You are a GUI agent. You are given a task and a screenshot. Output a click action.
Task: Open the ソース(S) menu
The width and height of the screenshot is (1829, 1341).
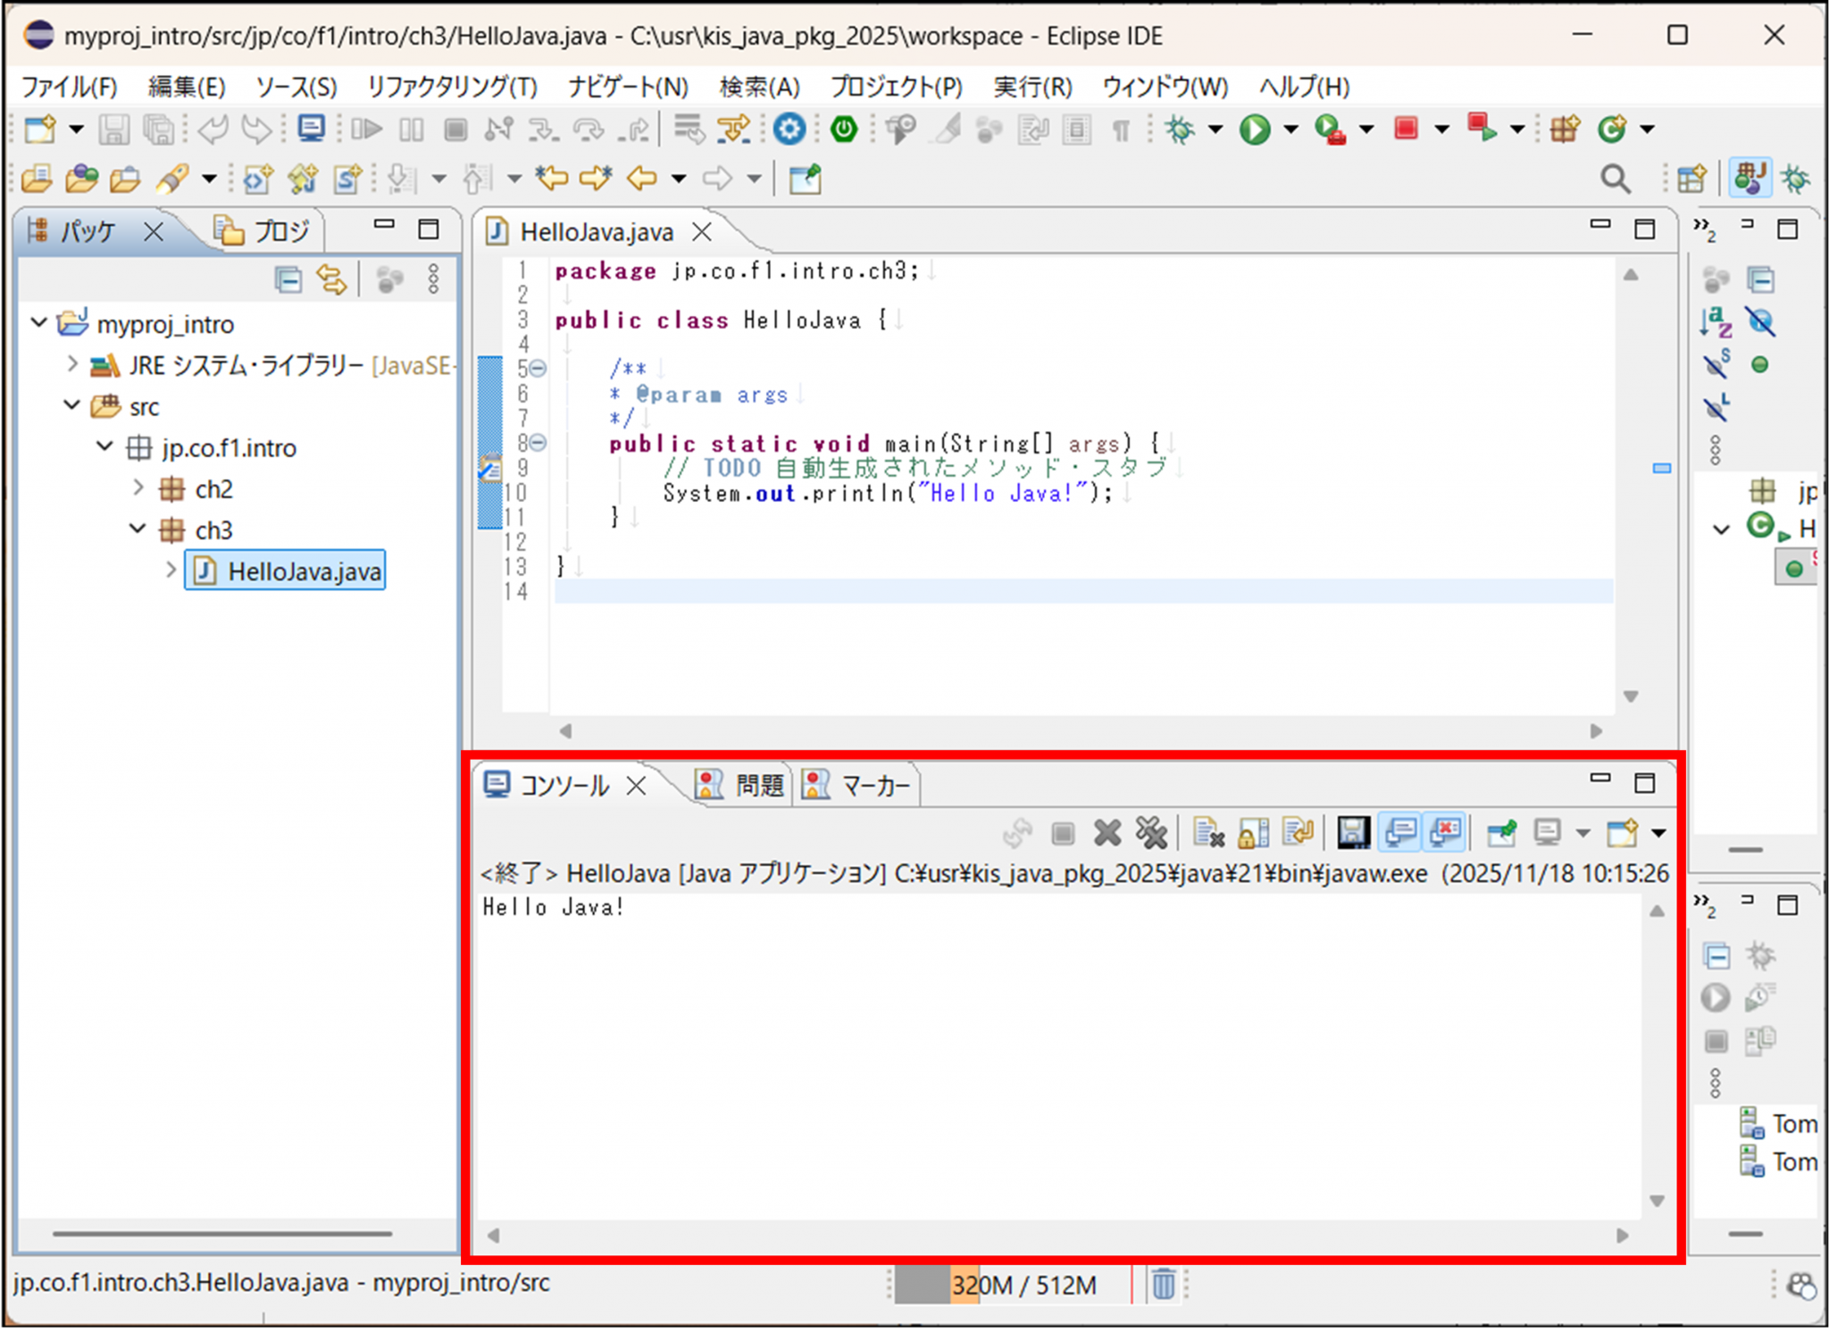(296, 87)
